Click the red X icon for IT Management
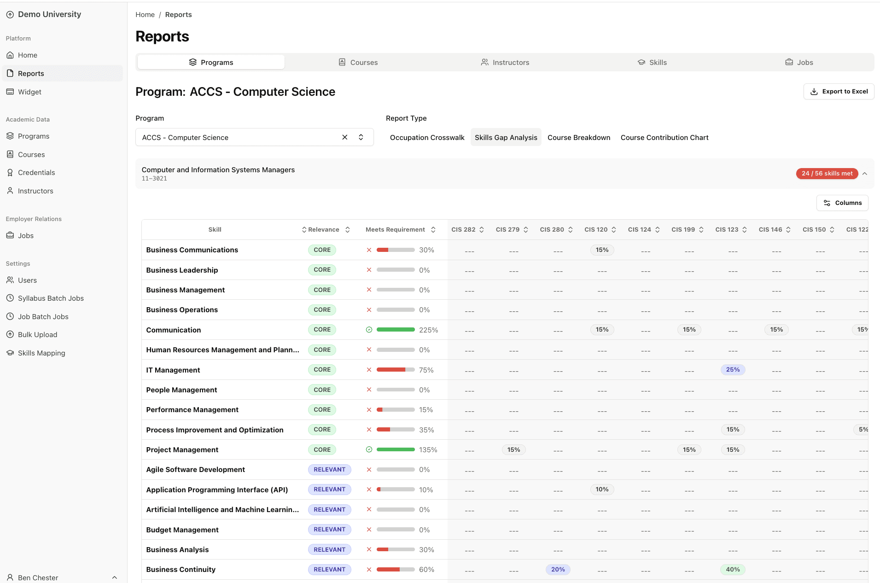Viewport: 880px width, 583px height. click(369, 370)
